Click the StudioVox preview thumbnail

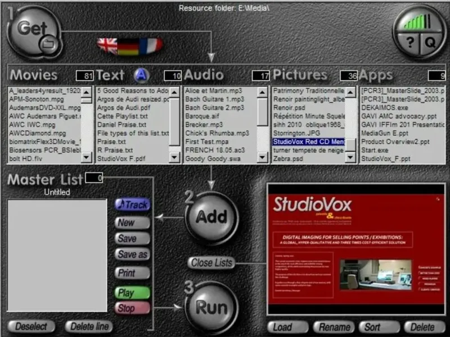click(356, 249)
